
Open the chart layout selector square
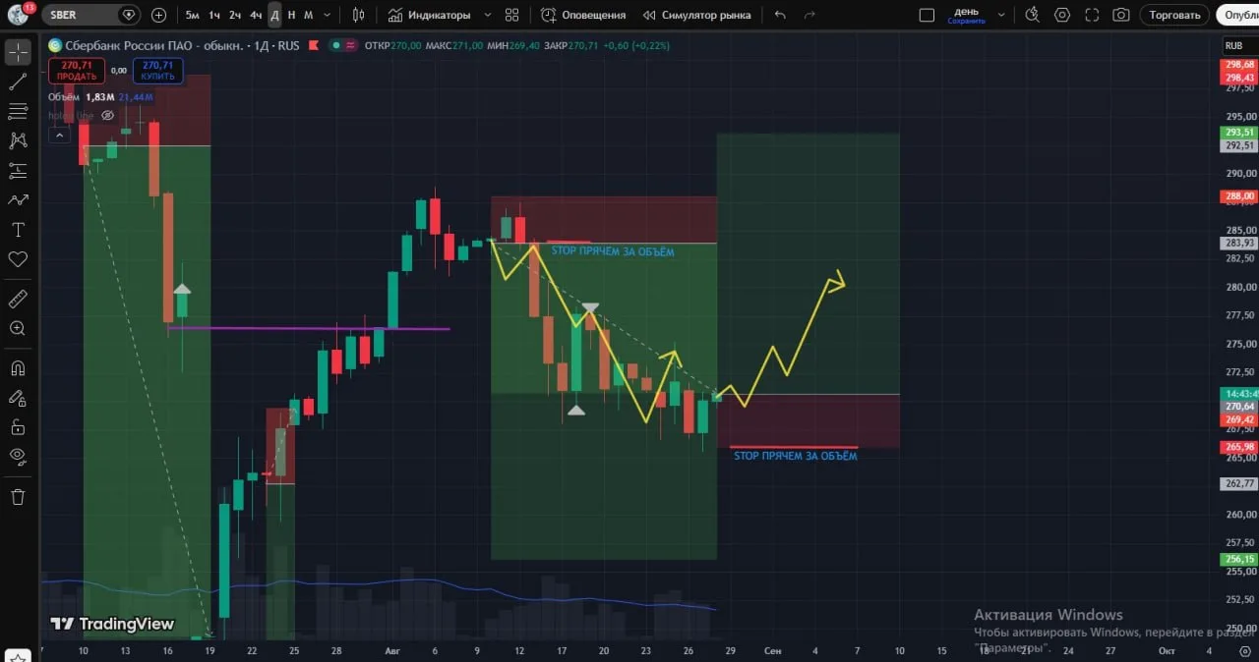[x=927, y=15]
